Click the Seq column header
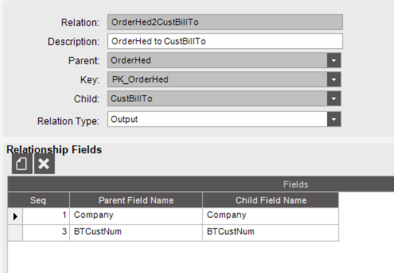The height and width of the screenshot is (273, 394). pyautogui.click(x=38, y=200)
